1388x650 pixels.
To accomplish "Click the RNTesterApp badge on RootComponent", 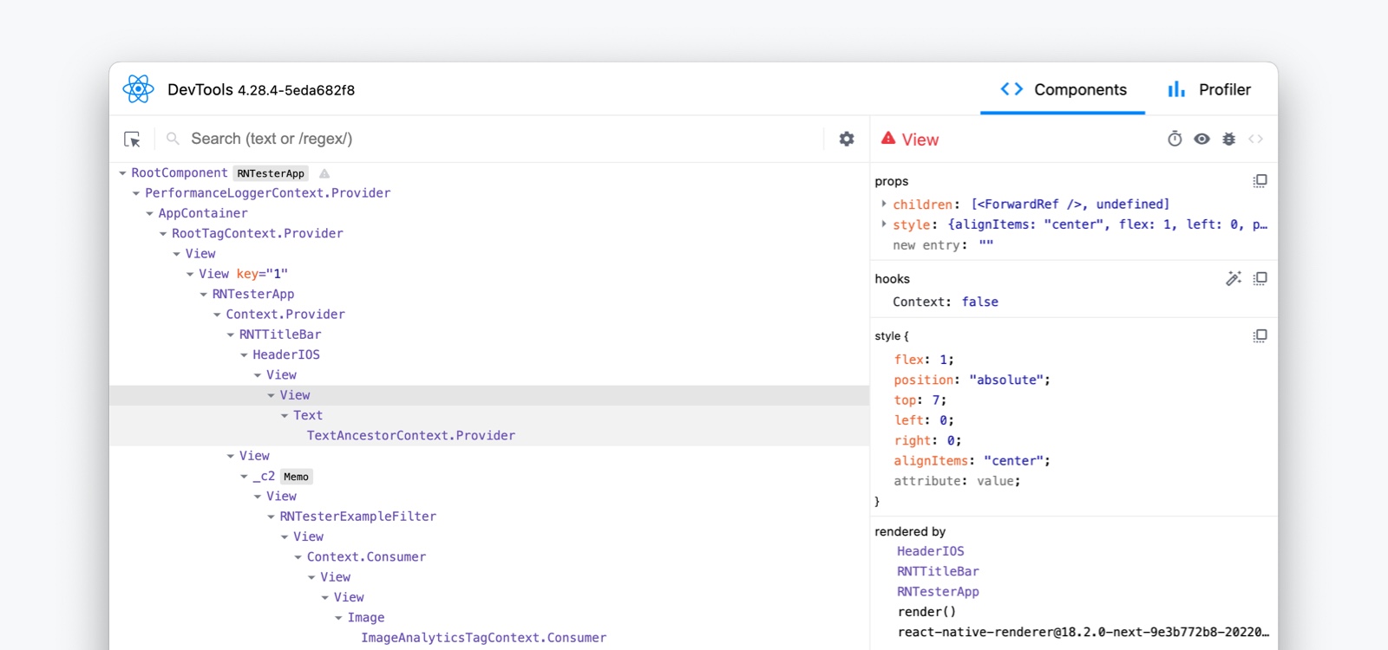I will (x=271, y=173).
